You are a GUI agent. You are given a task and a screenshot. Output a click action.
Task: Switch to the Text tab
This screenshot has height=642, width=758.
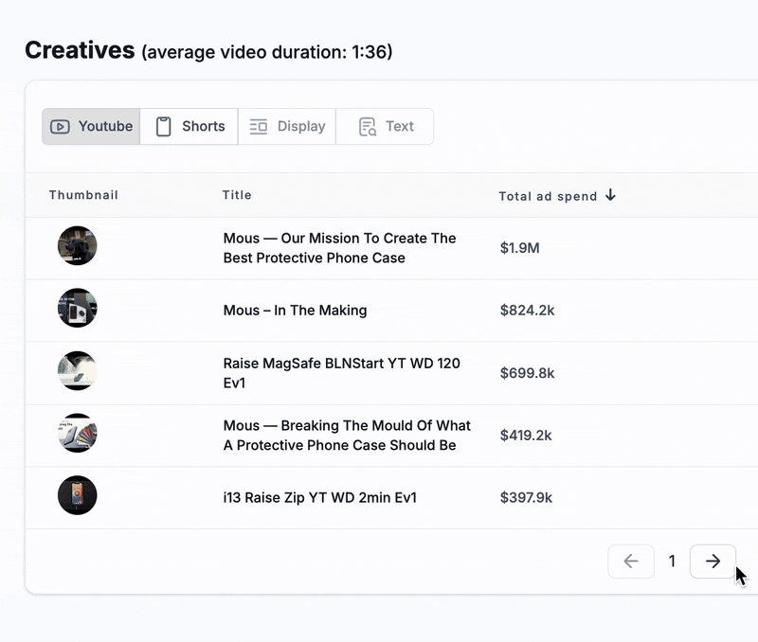tap(385, 127)
